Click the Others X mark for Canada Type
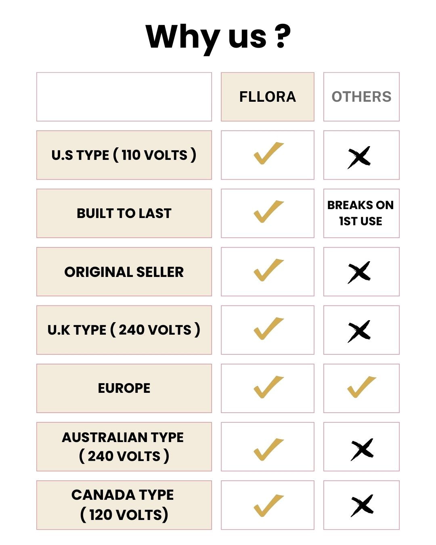Image resolution: width=436 pixels, height=545 pixels. [x=362, y=505]
